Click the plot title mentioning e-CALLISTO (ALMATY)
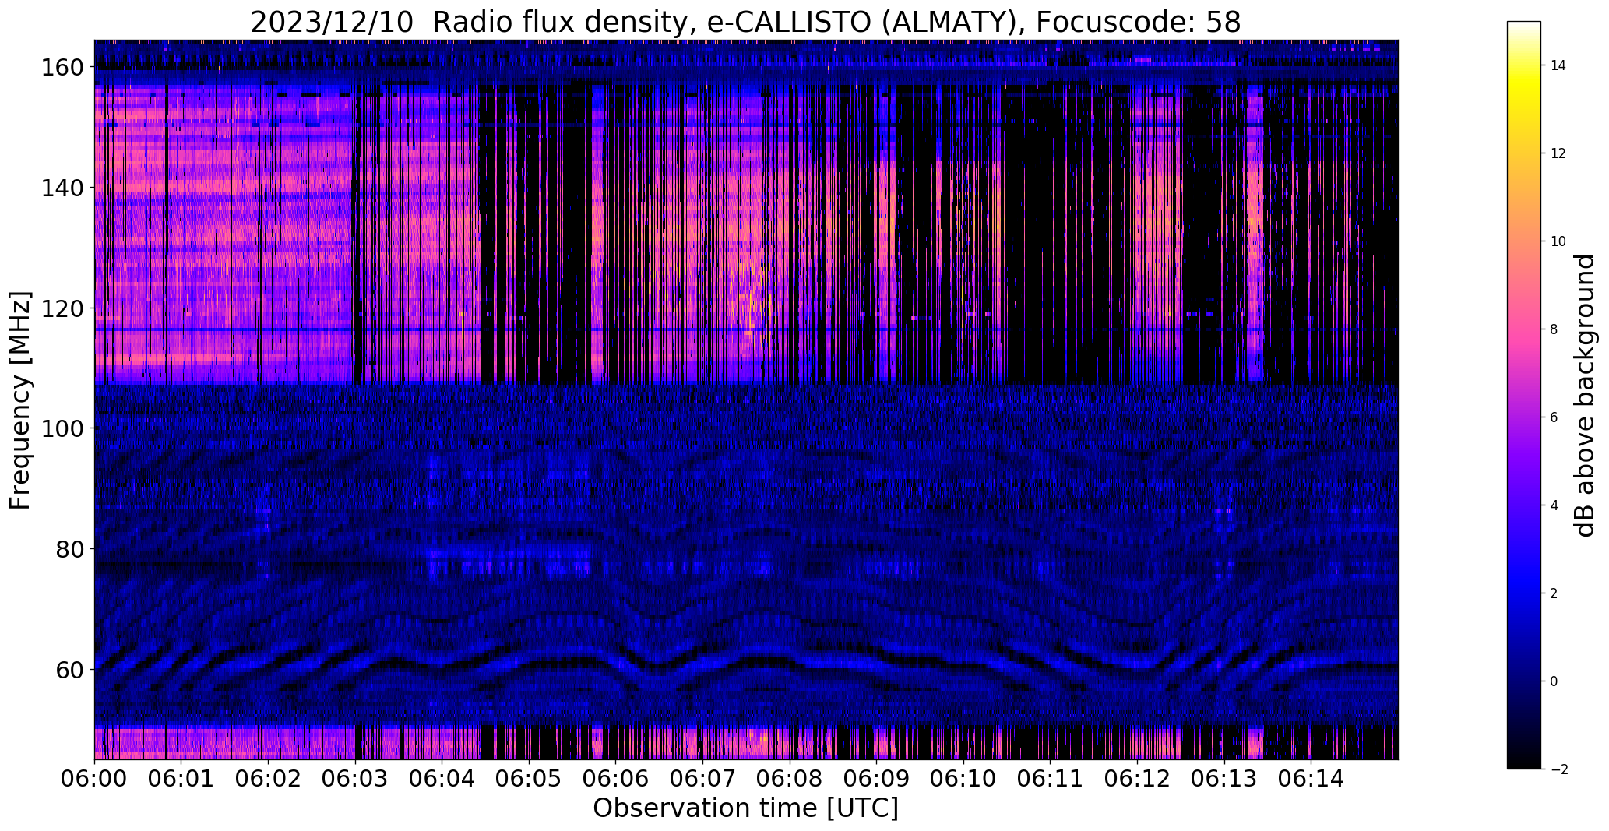Screen dimensions: 1609x831 point(745,23)
